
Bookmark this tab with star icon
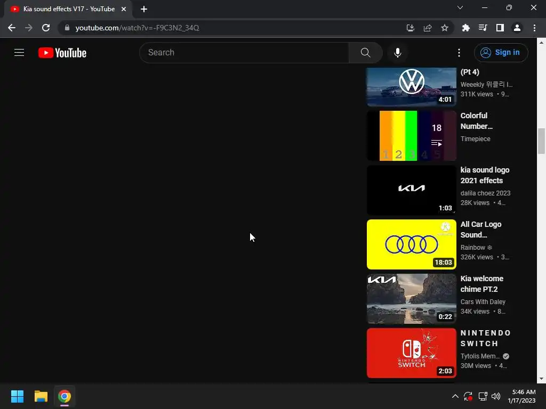pyautogui.click(x=444, y=28)
